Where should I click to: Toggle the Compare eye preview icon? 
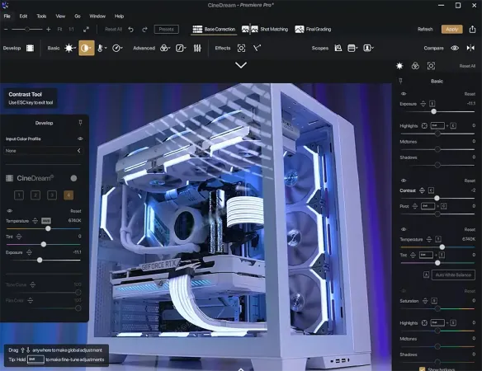click(x=455, y=48)
